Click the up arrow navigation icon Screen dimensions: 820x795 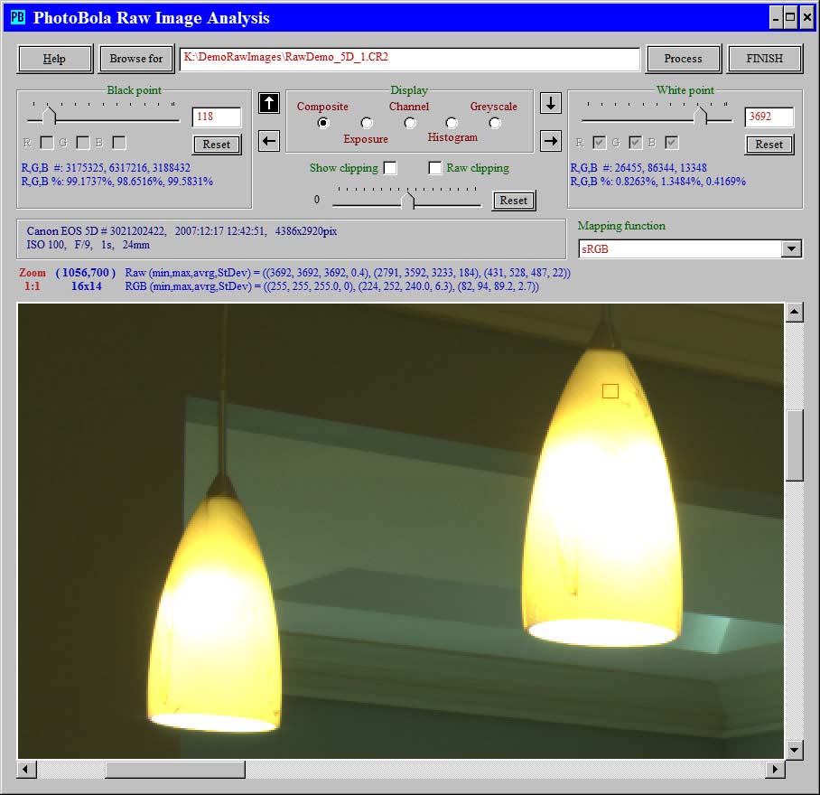(x=268, y=103)
